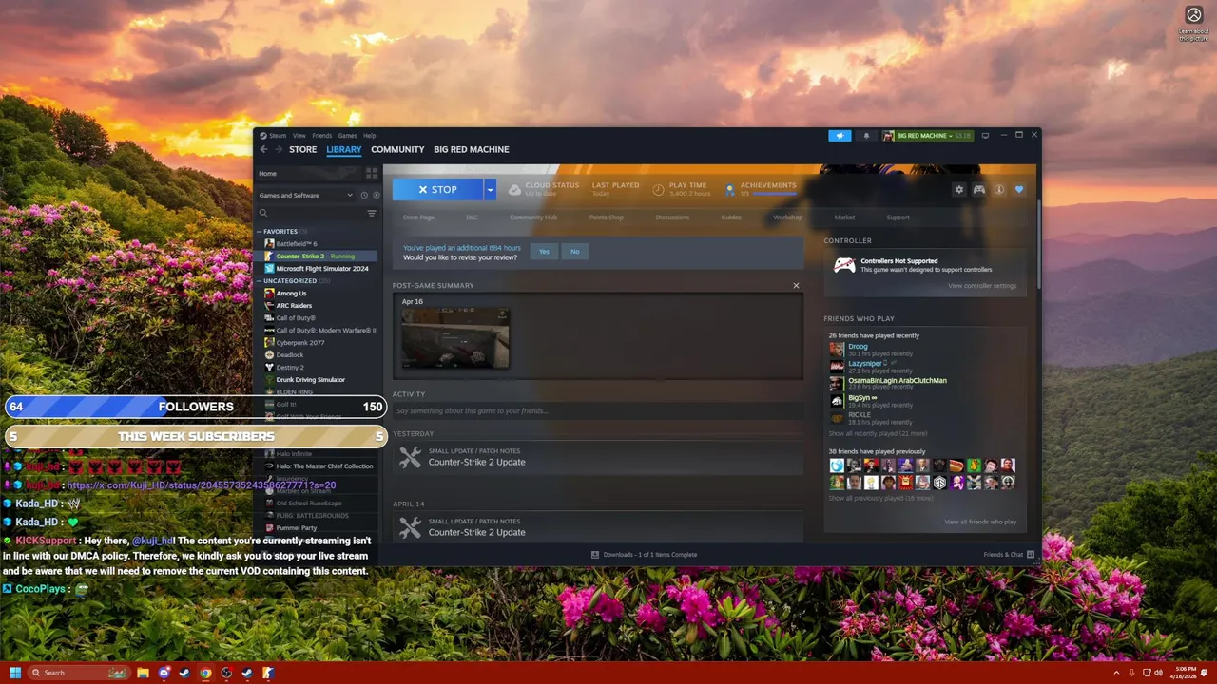Viewport: 1217px width, 684px height.
Task: Open the STORE tab
Action: (303, 149)
